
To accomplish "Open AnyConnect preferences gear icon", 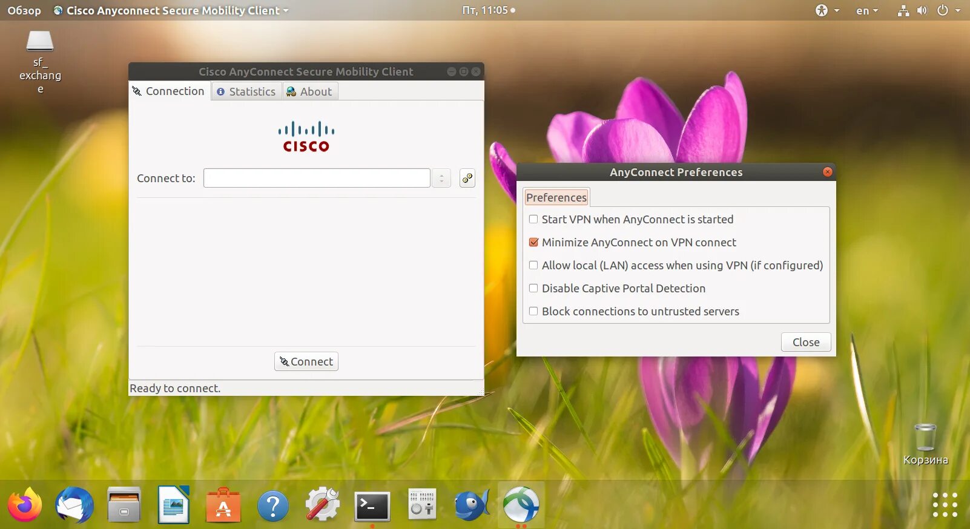I will pos(467,178).
